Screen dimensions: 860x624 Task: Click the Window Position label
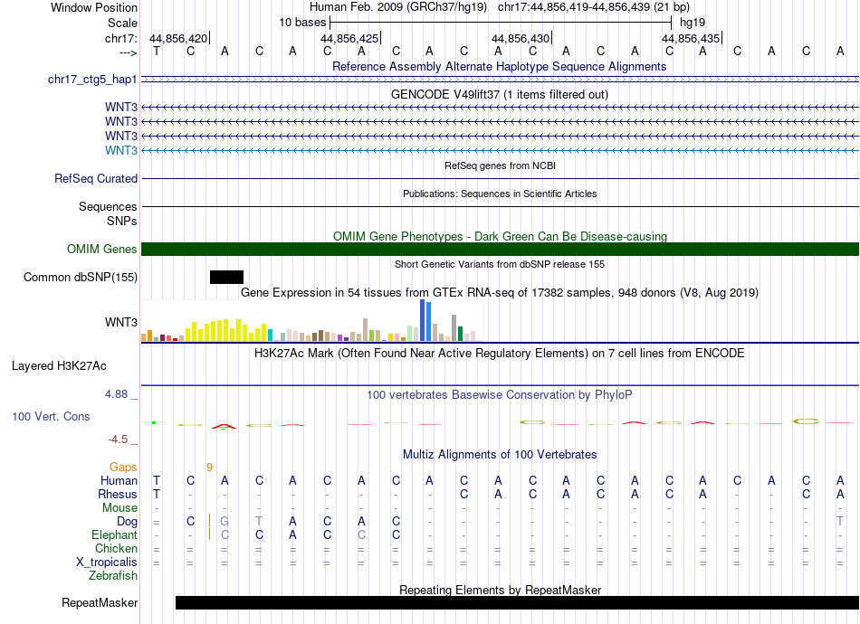pos(94,7)
